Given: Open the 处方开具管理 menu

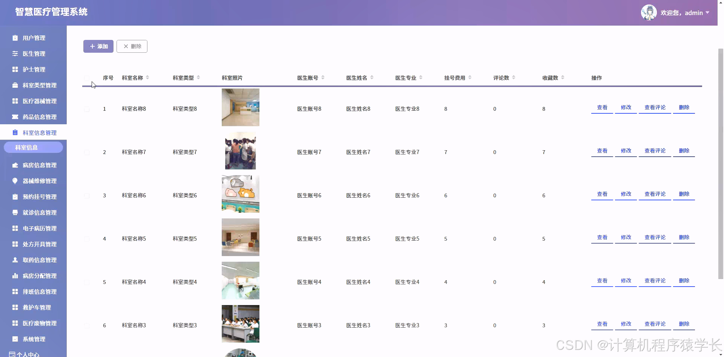Looking at the screenshot, I should [x=33, y=244].
